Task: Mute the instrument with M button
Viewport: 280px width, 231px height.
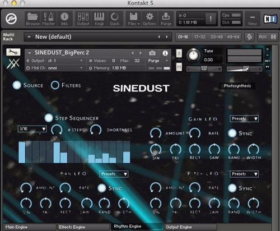Action: [179, 67]
